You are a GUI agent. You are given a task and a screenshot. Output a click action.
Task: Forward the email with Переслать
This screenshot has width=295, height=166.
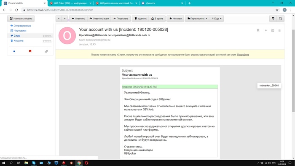click(121, 19)
